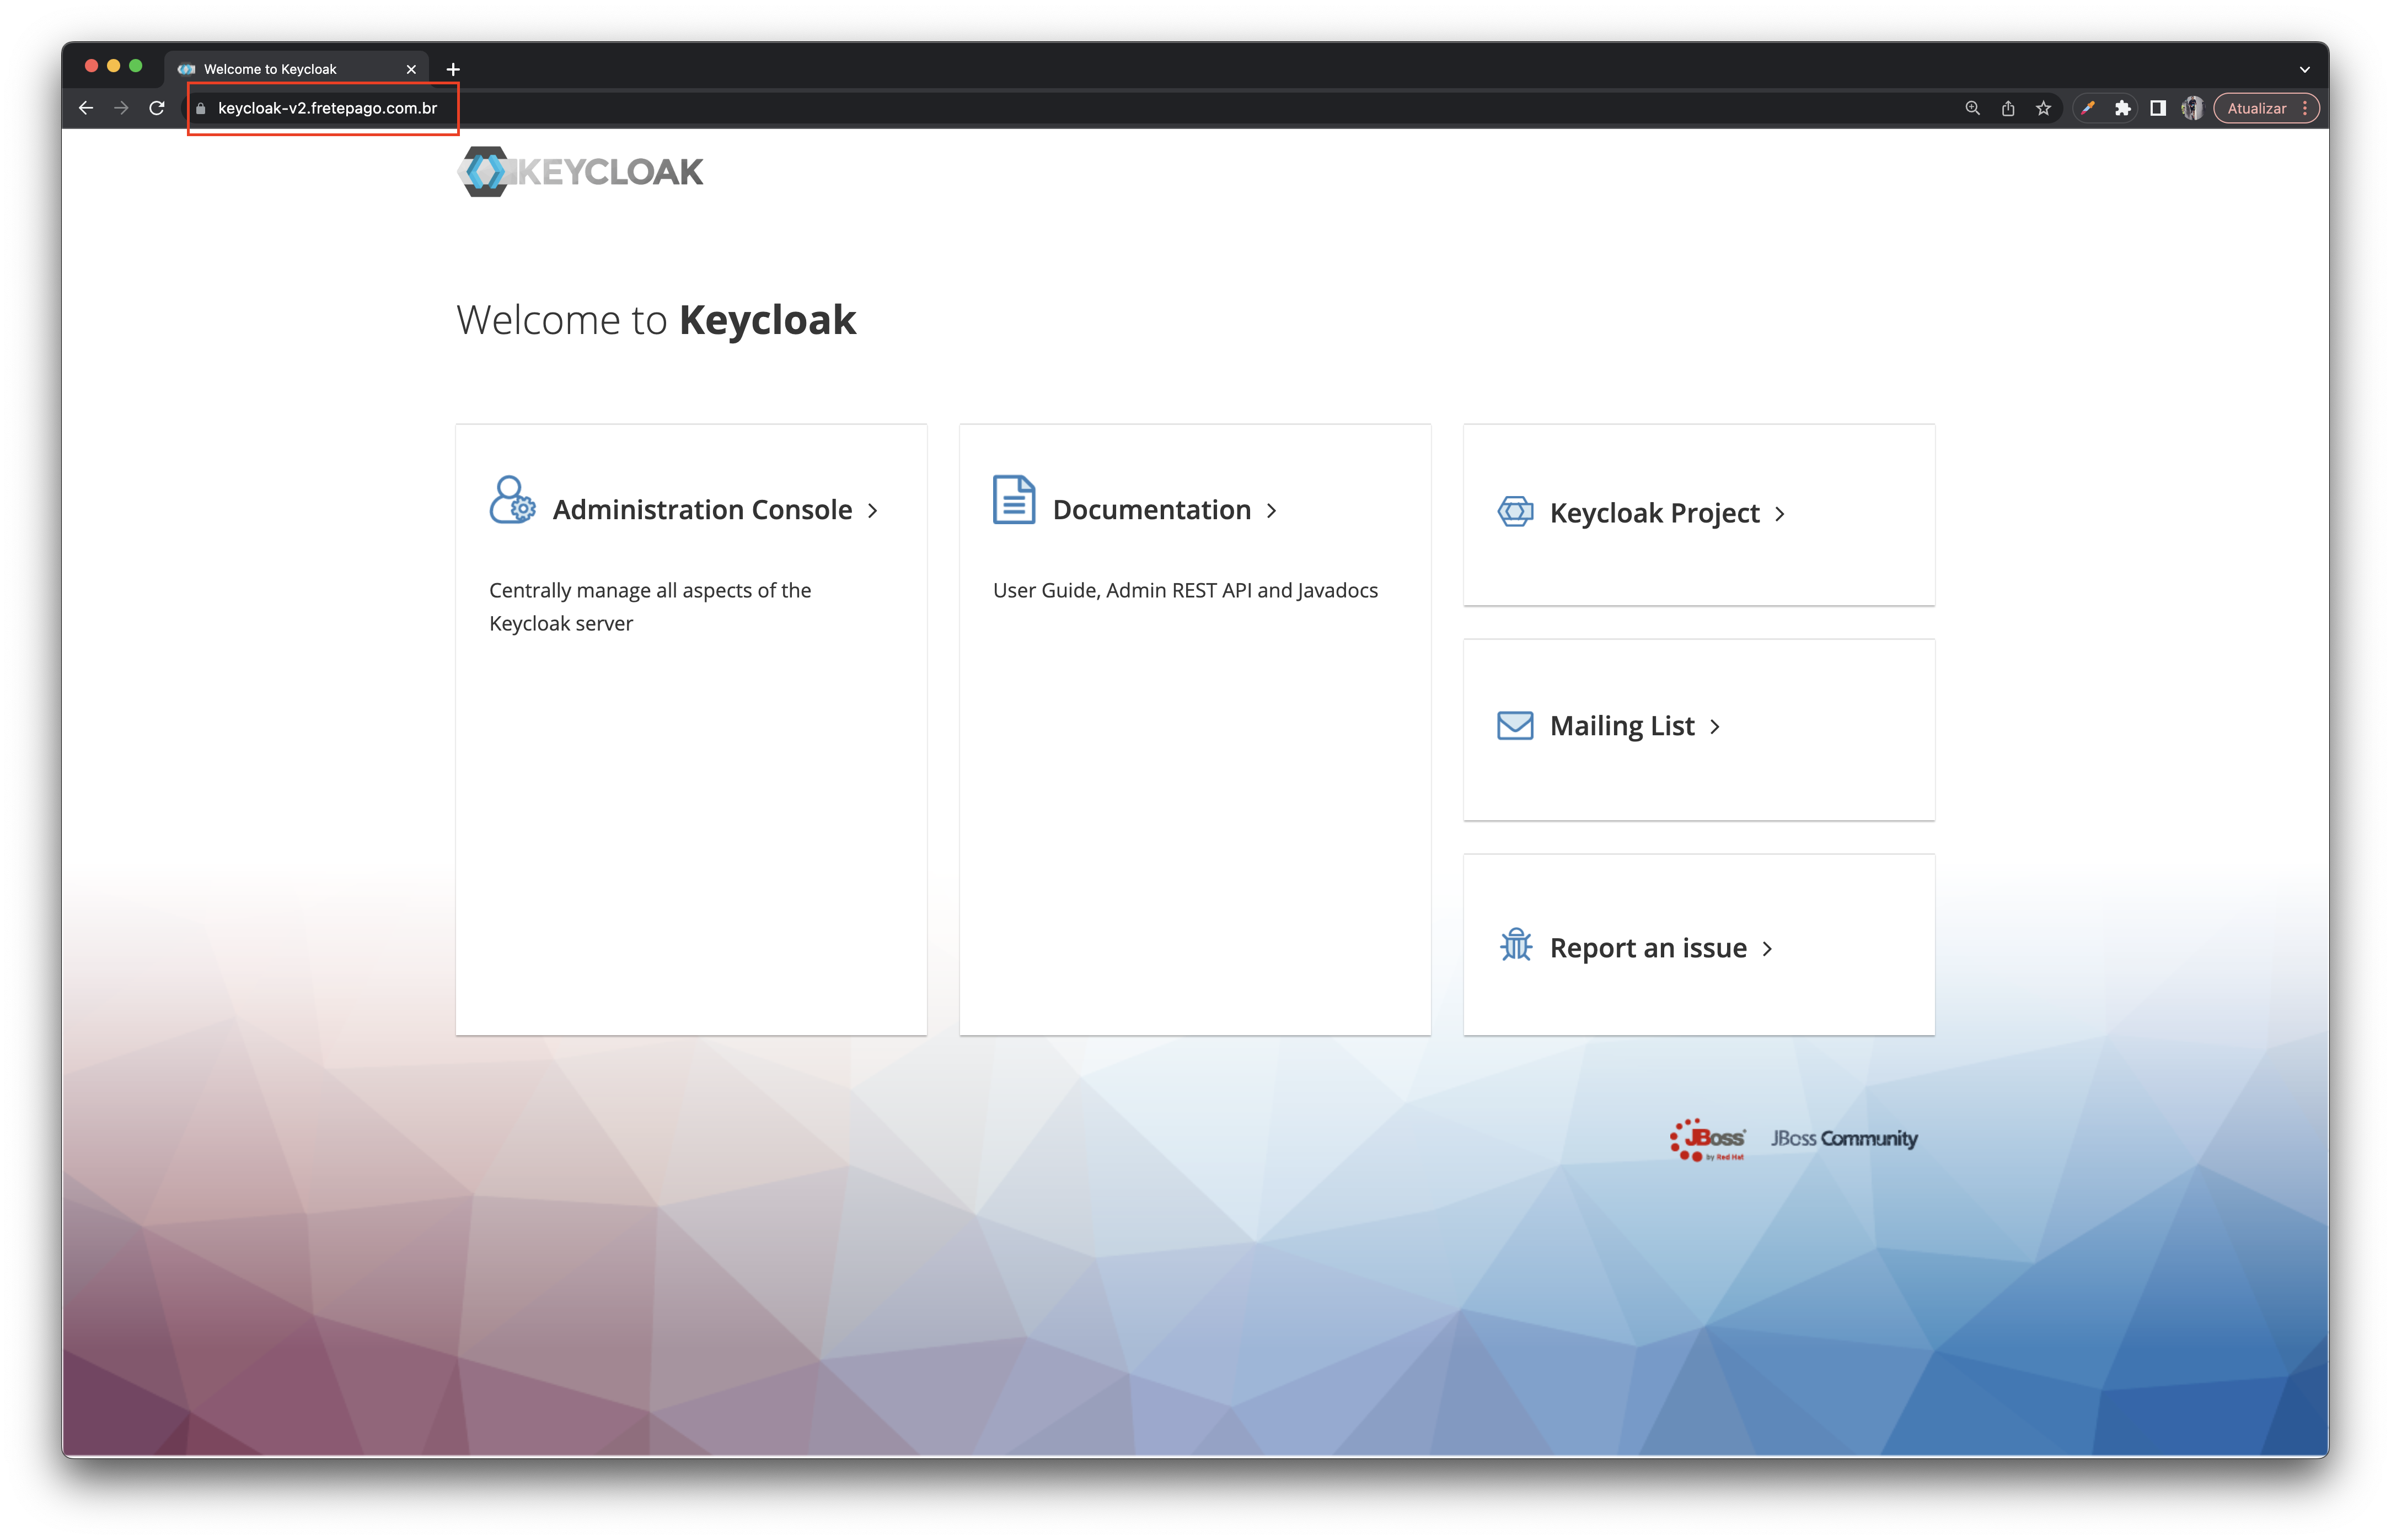Click the share page icon
Screen dimensions: 2391x1540
pyautogui.click(x=2007, y=108)
